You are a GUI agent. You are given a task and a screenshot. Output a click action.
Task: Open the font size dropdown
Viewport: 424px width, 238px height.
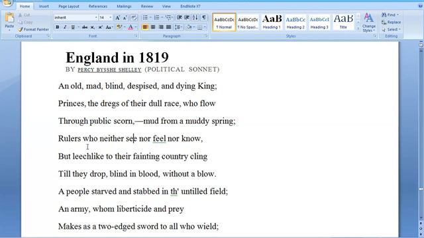click(111, 18)
